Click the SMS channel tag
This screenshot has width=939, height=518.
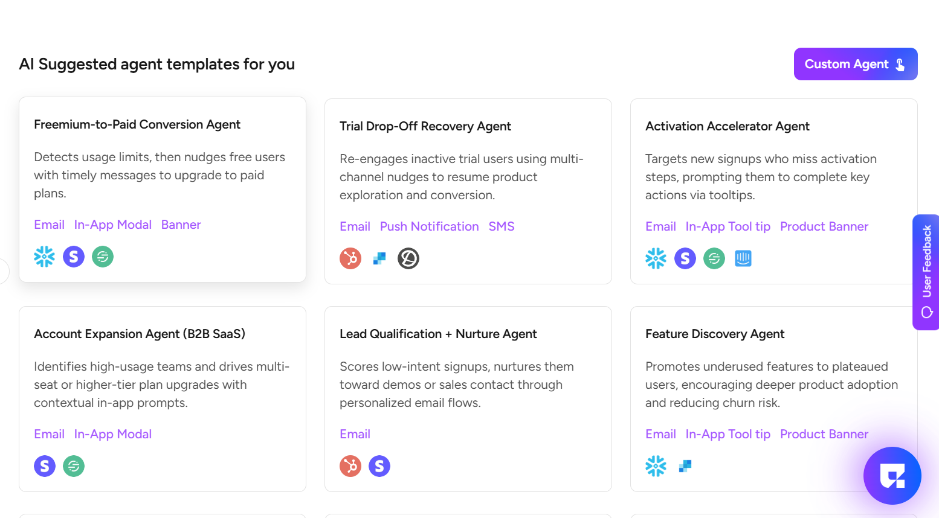[x=502, y=226]
